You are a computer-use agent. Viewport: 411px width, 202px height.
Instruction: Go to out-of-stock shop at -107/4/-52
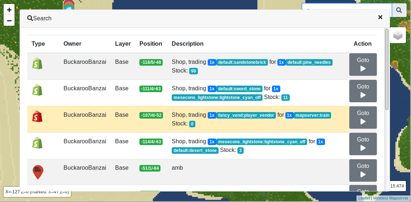(x=363, y=117)
